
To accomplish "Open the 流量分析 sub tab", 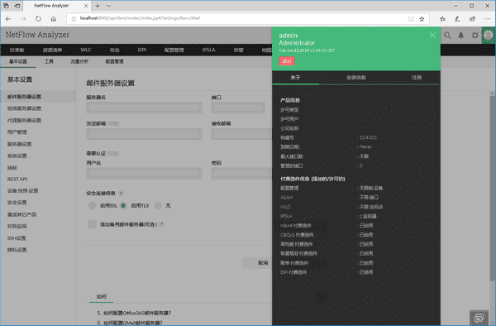I will (79, 61).
